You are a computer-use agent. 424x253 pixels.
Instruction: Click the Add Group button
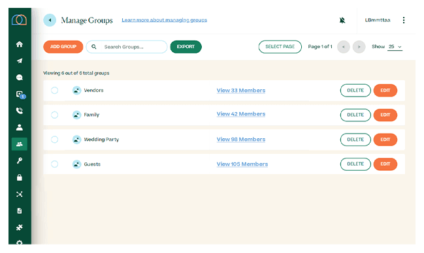point(63,47)
